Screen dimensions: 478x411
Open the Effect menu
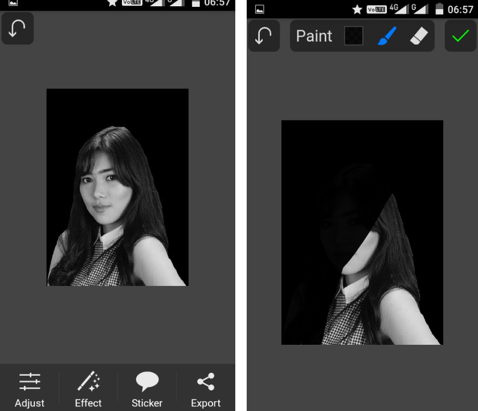[88, 390]
